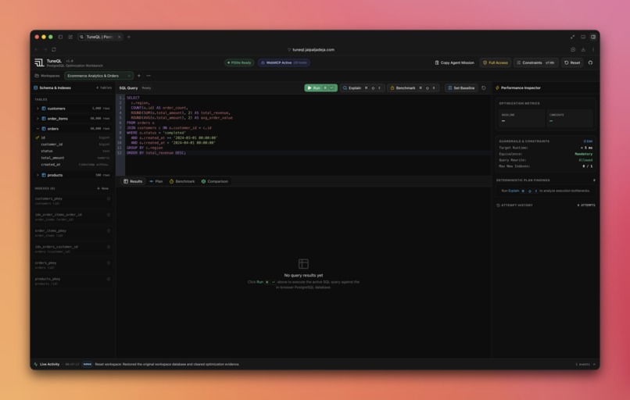Open browser kebab menu

tap(593, 49)
